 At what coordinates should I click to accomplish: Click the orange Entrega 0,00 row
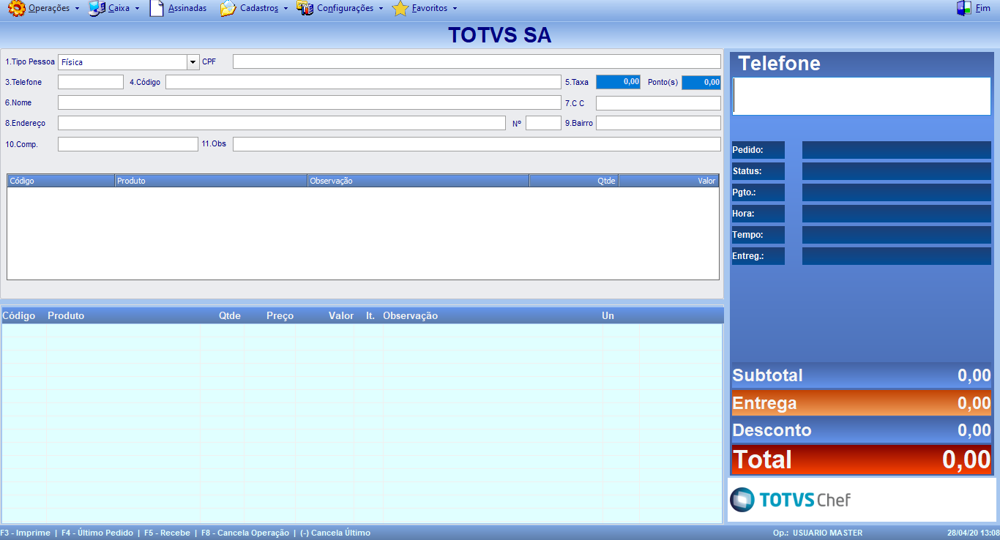[x=862, y=403]
